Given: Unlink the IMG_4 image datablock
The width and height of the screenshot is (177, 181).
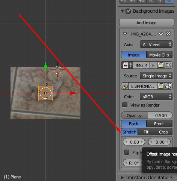Looking at the screenshot, I should point(168,65).
